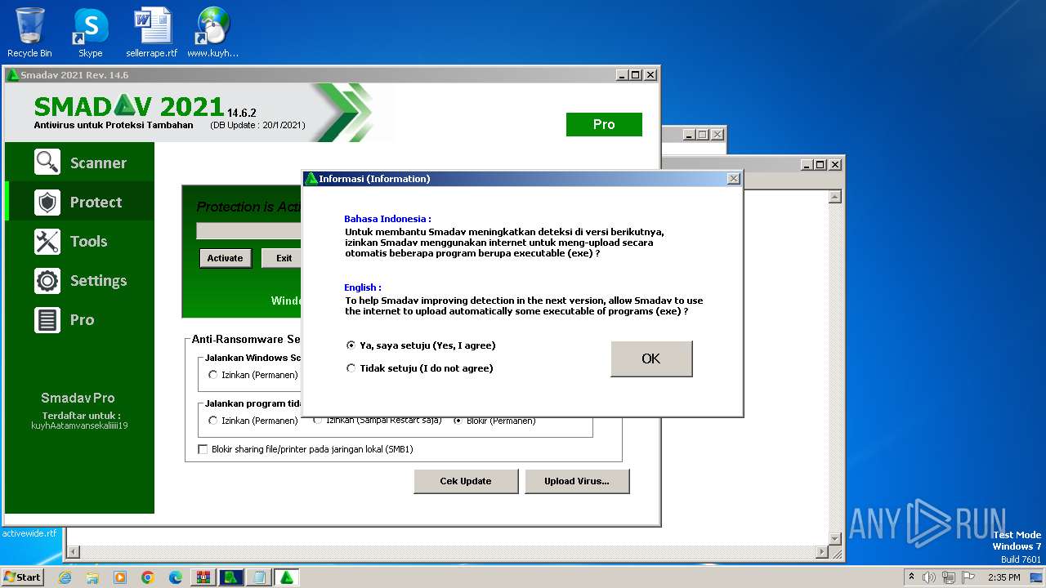The image size is (1046, 588).
Task: Click Upload Virus... button
Action: (x=577, y=481)
